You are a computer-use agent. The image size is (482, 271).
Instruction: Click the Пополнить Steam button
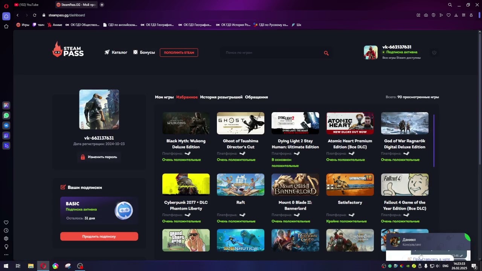click(x=179, y=53)
